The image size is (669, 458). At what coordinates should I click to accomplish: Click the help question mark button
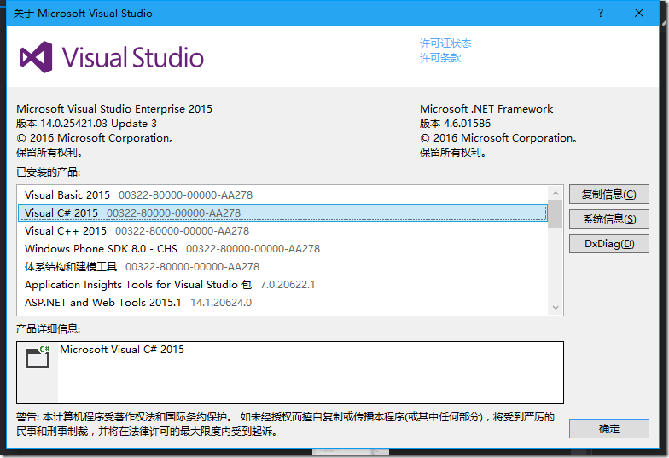[x=601, y=14]
